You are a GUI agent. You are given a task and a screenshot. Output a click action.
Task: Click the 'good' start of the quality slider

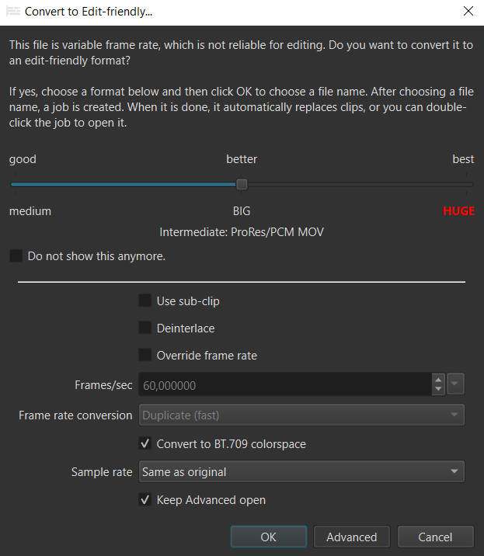point(12,184)
